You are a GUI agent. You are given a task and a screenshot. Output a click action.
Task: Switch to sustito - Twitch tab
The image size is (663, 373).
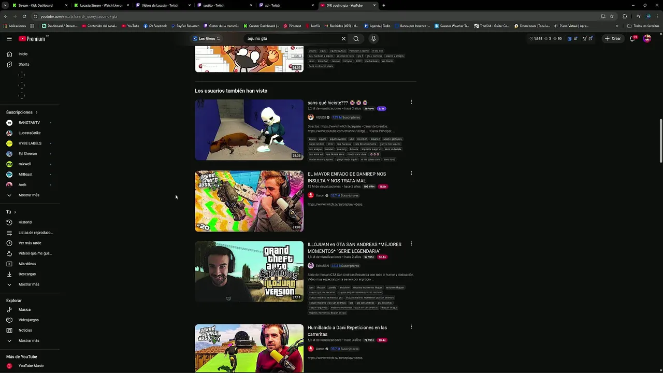pos(224,5)
